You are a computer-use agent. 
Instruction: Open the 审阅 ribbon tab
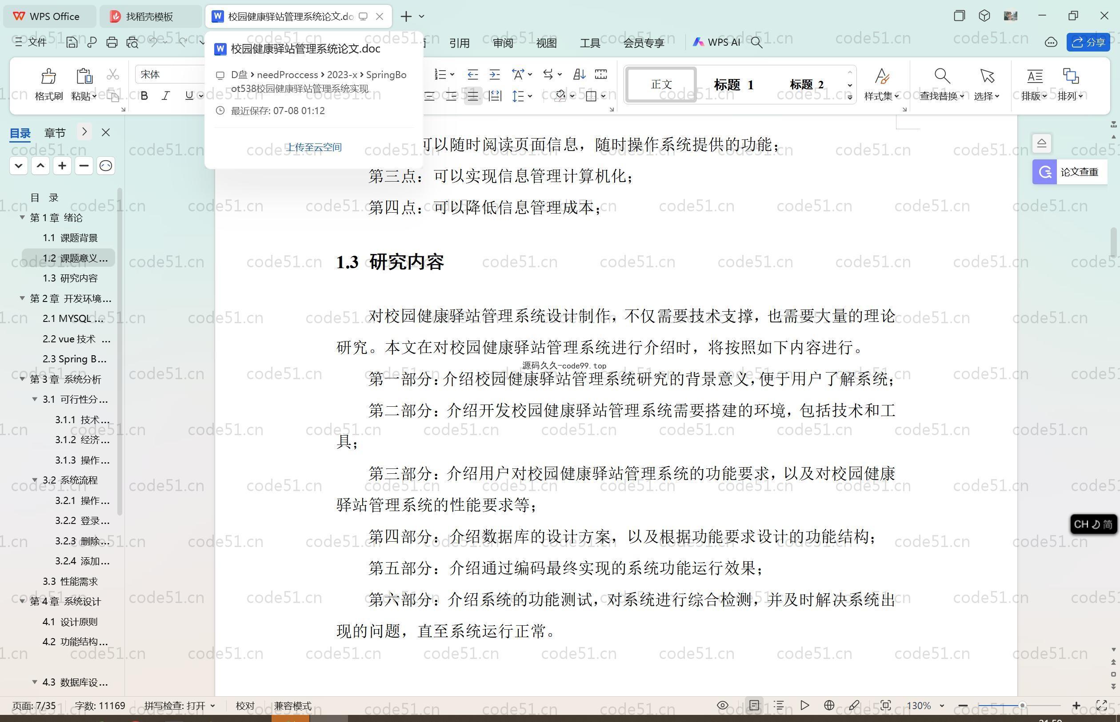click(x=503, y=43)
